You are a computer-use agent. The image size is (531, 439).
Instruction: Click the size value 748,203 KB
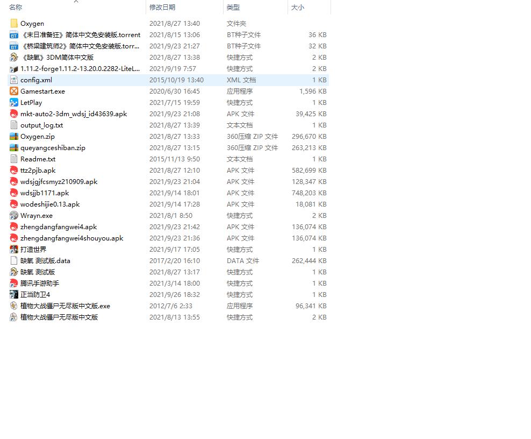[309, 193]
